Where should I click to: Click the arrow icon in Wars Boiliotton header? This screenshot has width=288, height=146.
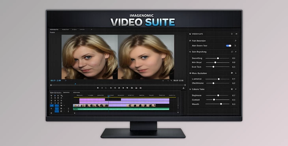236,73
